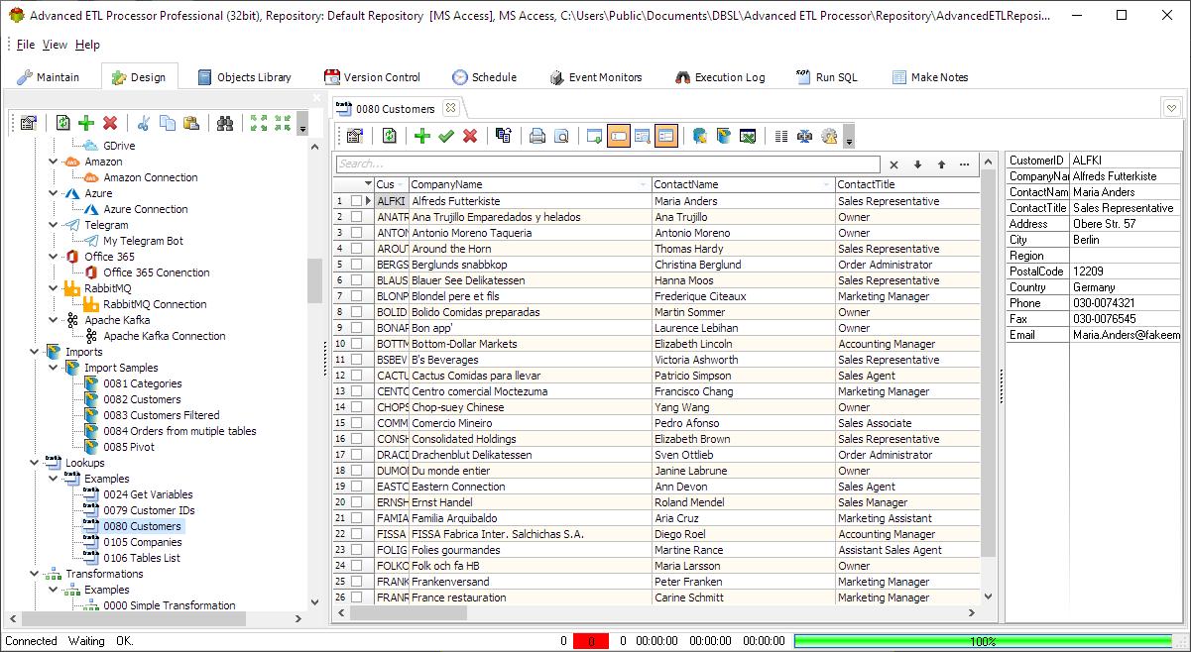Cut selected object with scissors icon
This screenshot has height=652, width=1191.
[144, 123]
